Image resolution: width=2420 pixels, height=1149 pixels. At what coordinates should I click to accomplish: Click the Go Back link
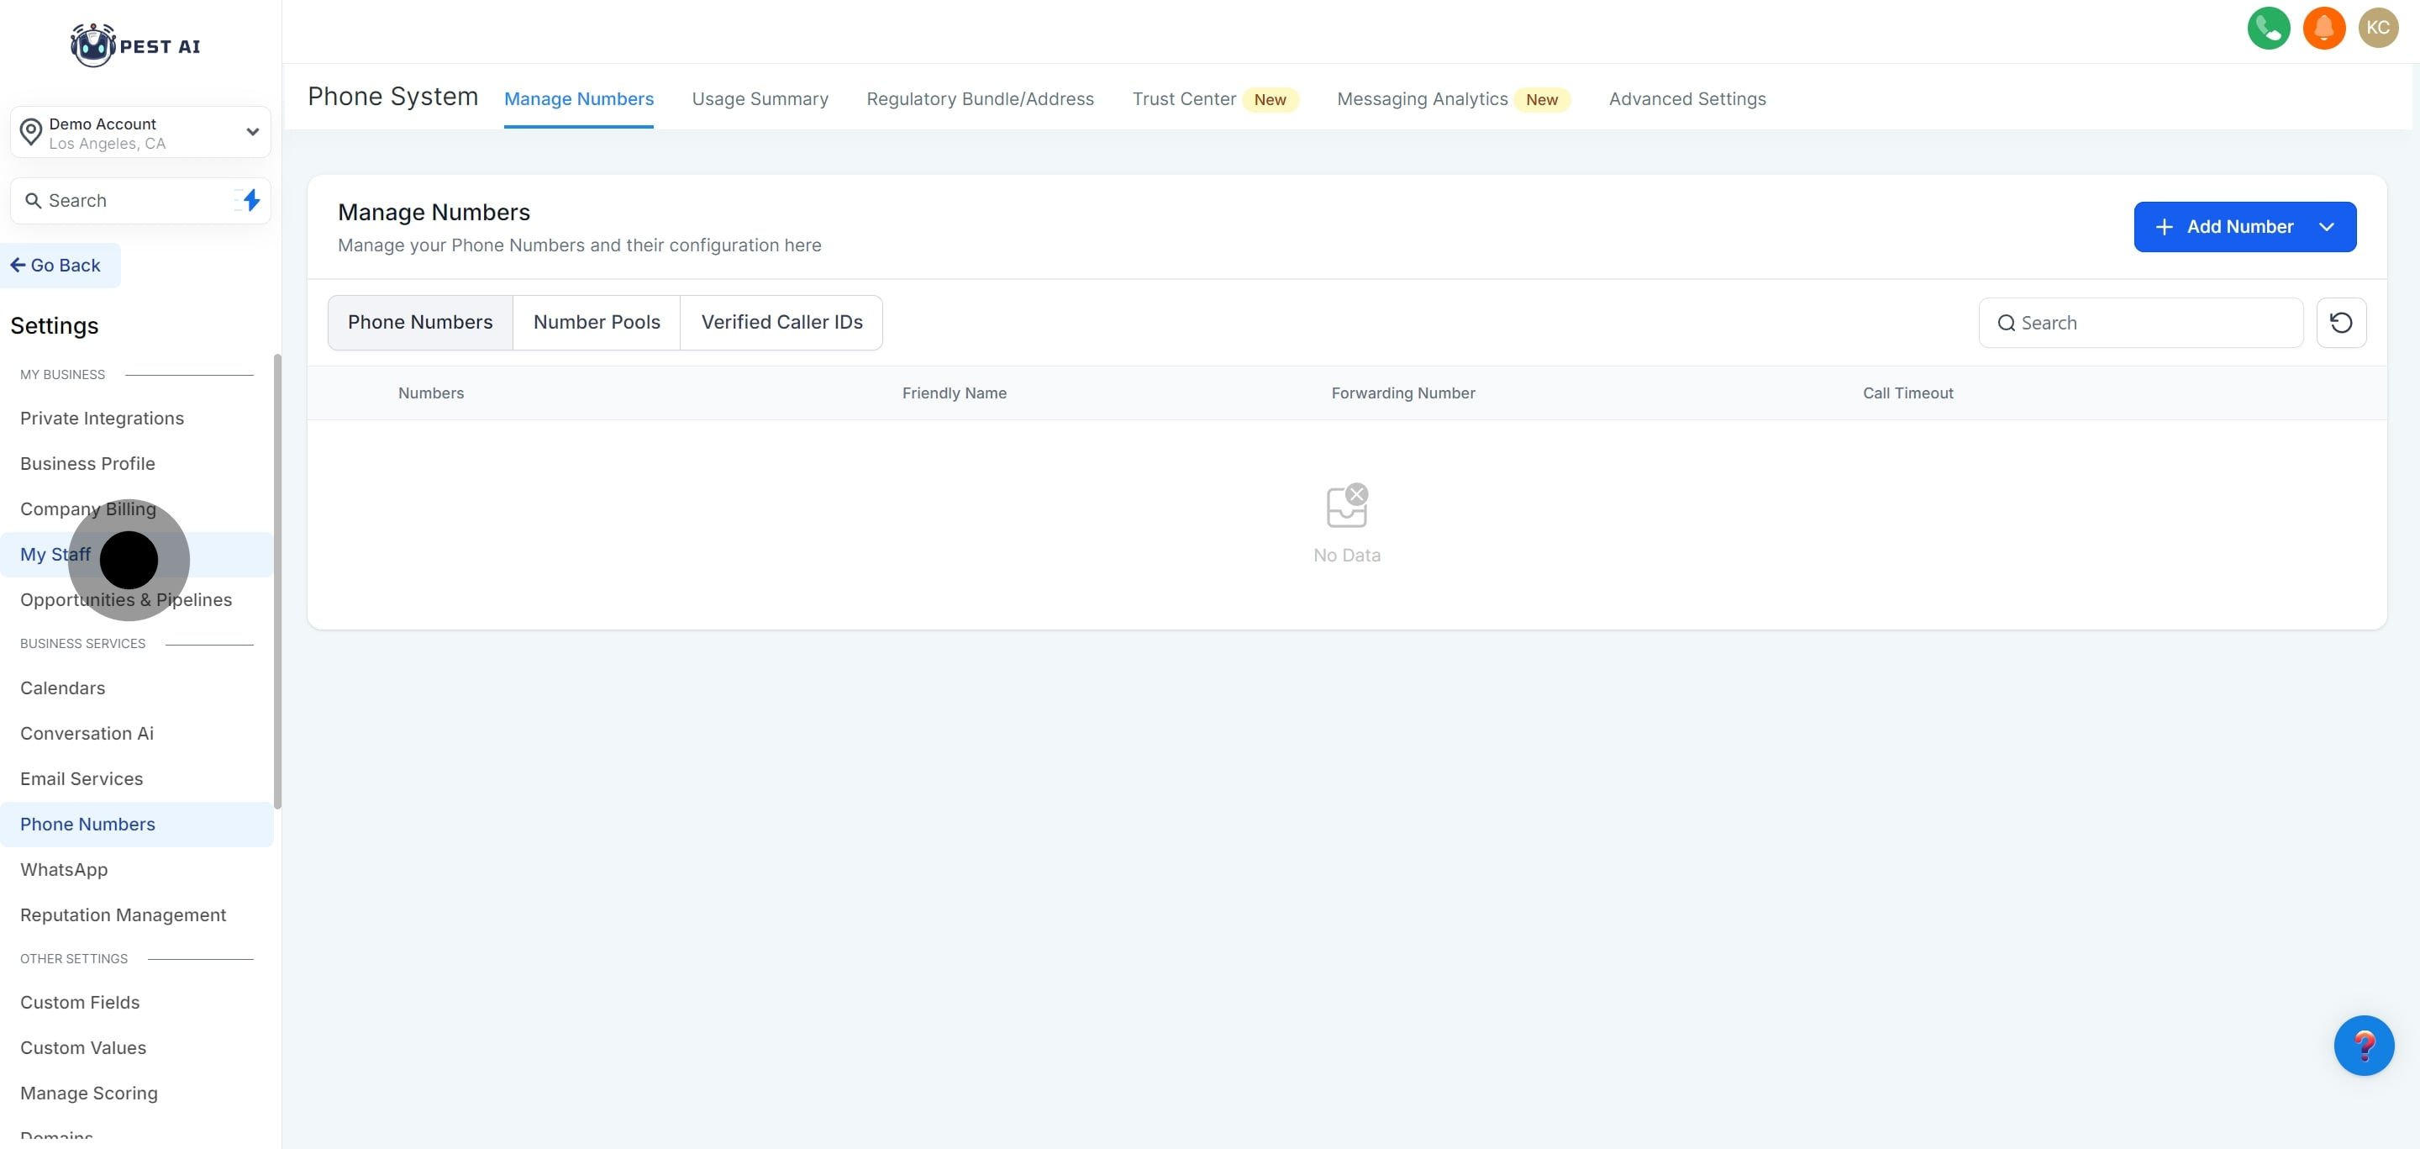(x=58, y=266)
